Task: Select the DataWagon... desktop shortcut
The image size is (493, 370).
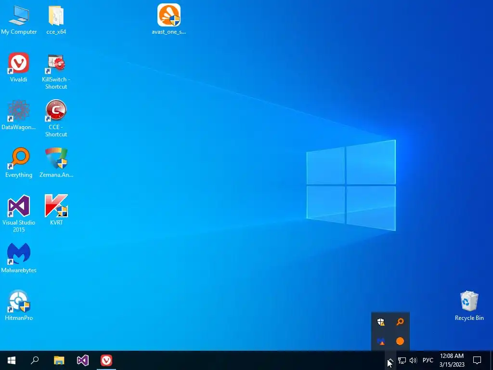Action: pos(19,115)
